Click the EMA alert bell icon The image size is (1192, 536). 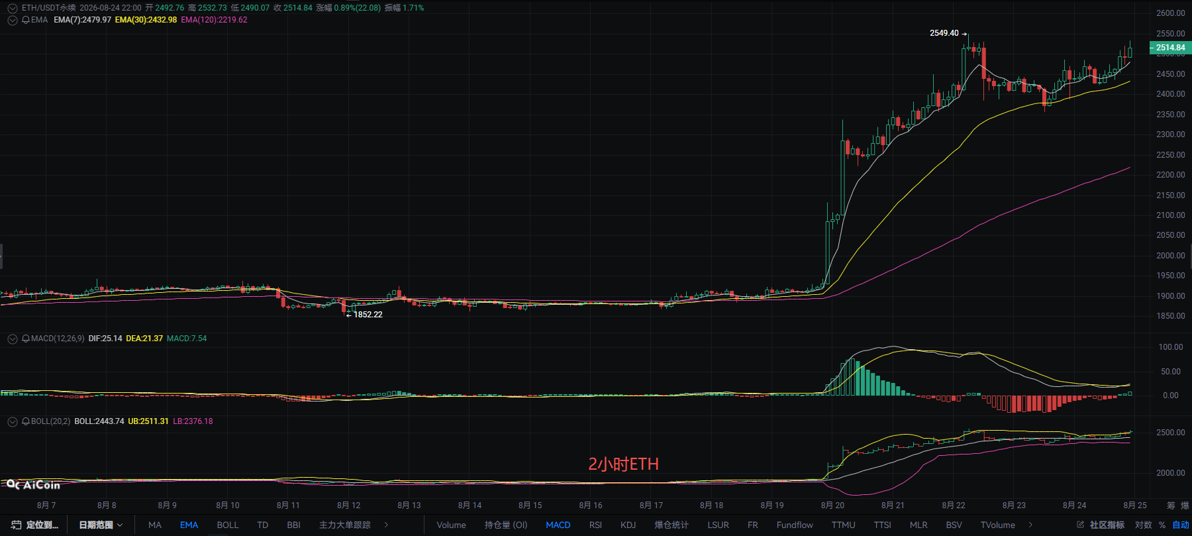point(26,20)
